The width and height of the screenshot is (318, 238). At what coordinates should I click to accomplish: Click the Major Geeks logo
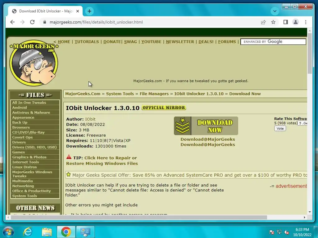tap(34, 63)
